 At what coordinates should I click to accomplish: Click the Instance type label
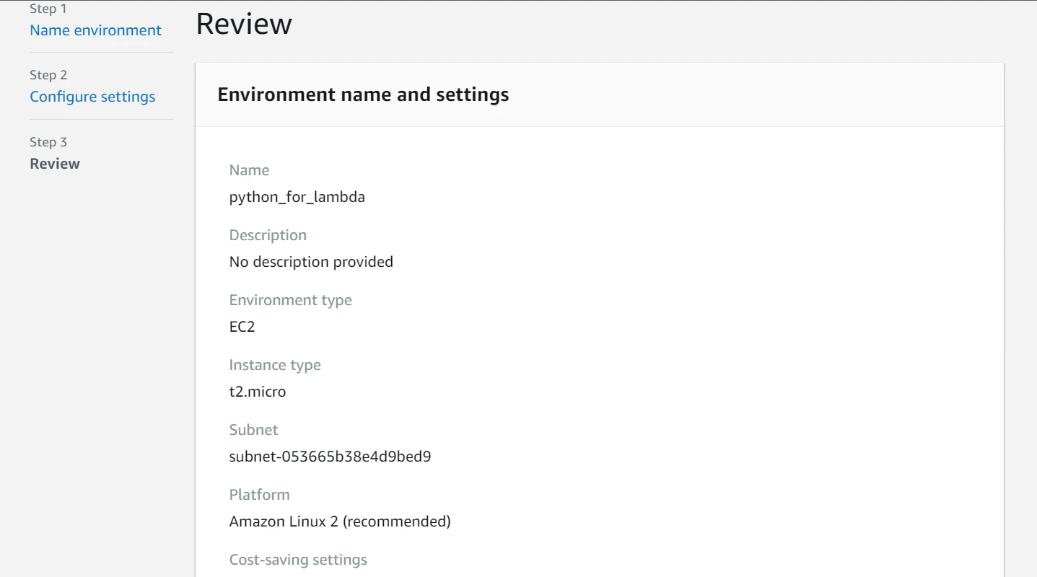click(275, 365)
